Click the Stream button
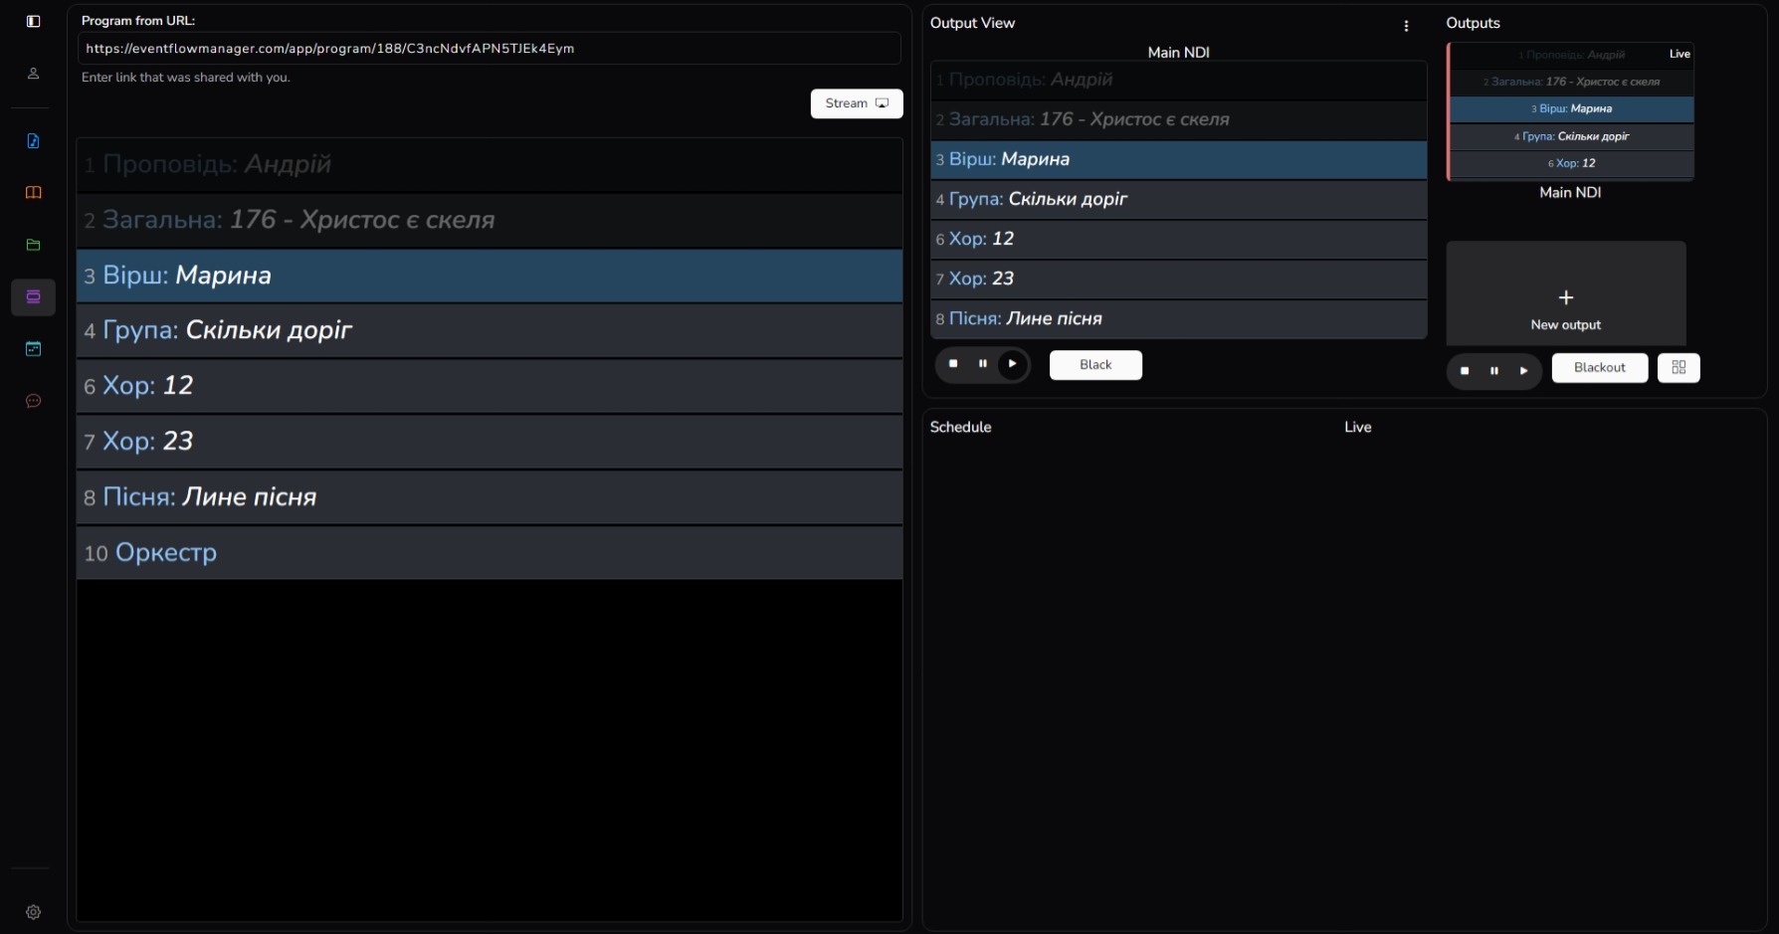Screen dimensions: 1779x934 pyautogui.click(x=857, y=103)
